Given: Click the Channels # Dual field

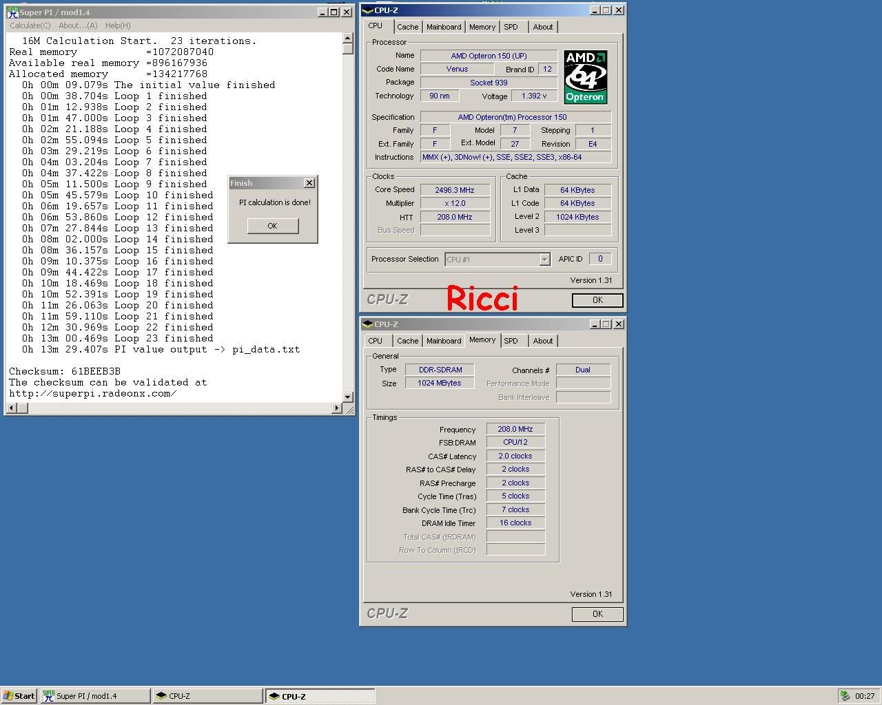Looking at the screenshot, I should pyautogui.click(x=583, y=370).
